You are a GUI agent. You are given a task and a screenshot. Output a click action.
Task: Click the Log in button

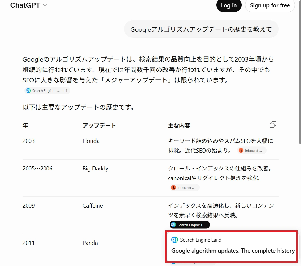pos(229,5)
